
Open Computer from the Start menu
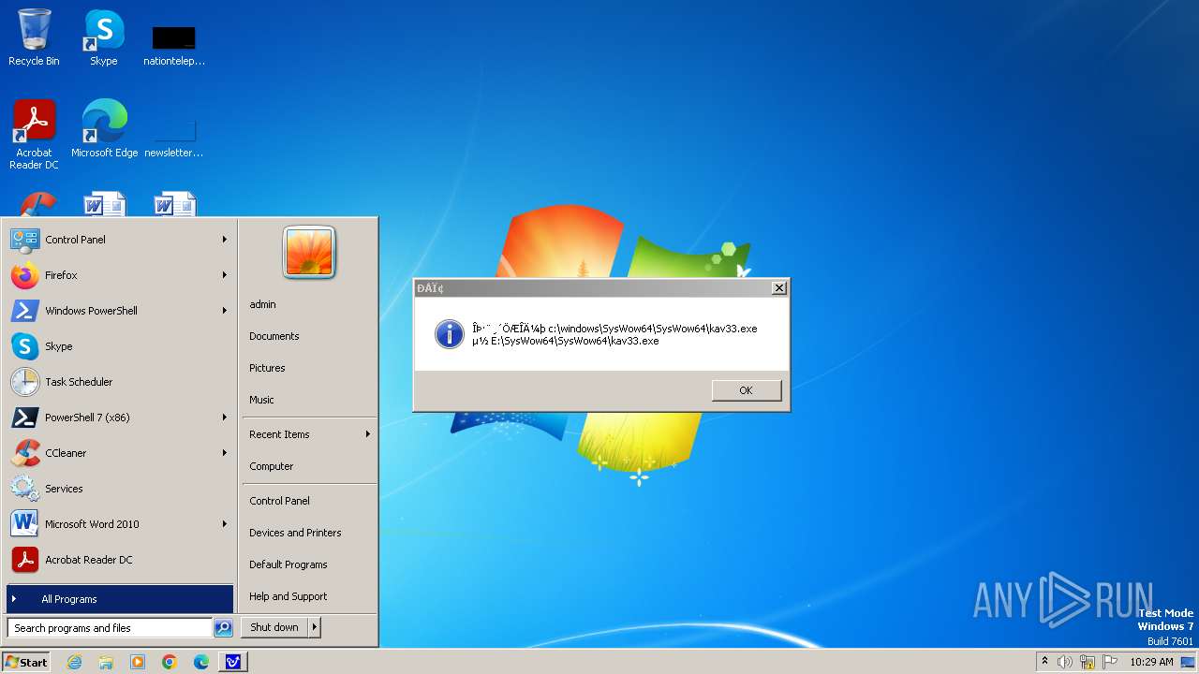tap(272, 466)
